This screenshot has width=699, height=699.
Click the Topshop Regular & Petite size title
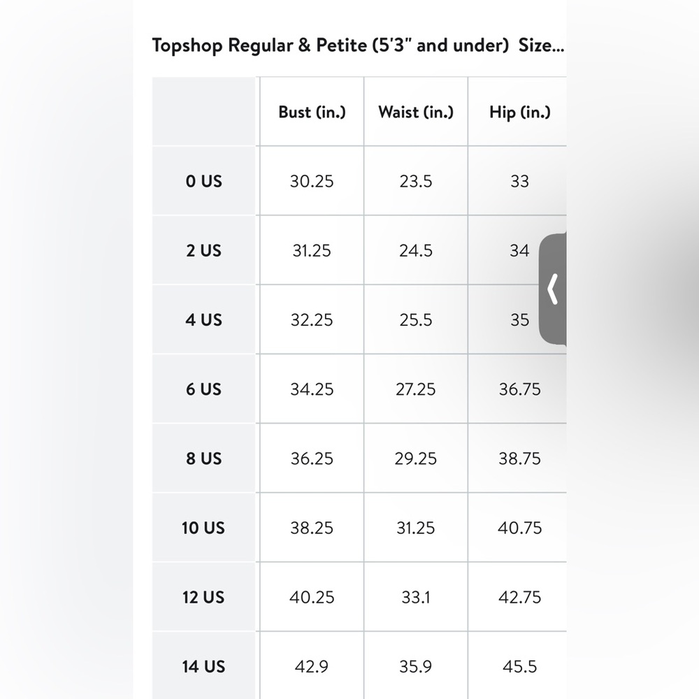point(357,46)
